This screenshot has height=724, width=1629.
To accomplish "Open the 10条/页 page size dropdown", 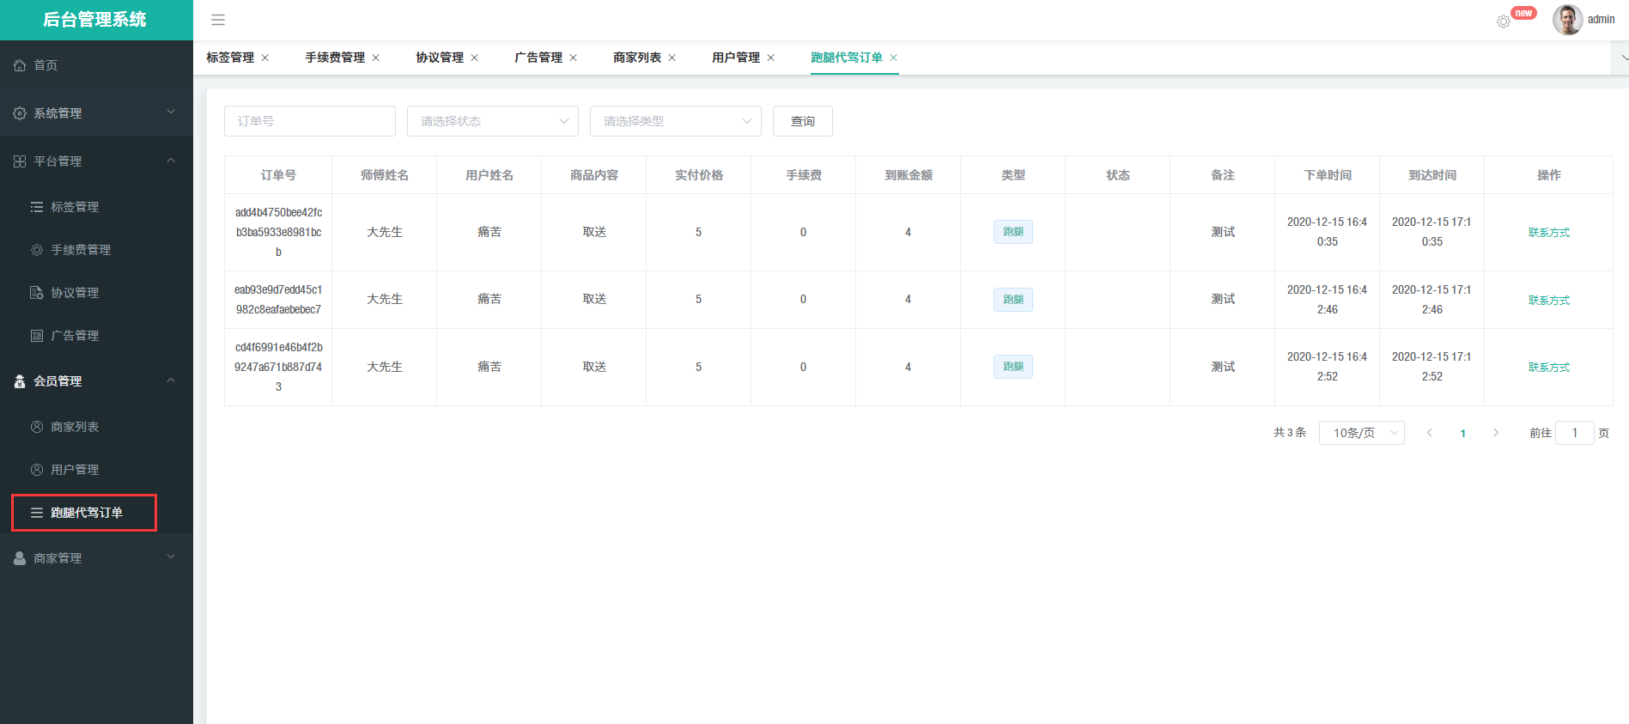I will (1361, 433).
